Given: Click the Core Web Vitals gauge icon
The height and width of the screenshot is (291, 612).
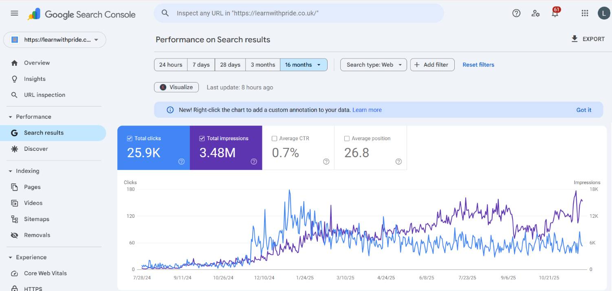Looking at the screenshot, I should 14,274.
